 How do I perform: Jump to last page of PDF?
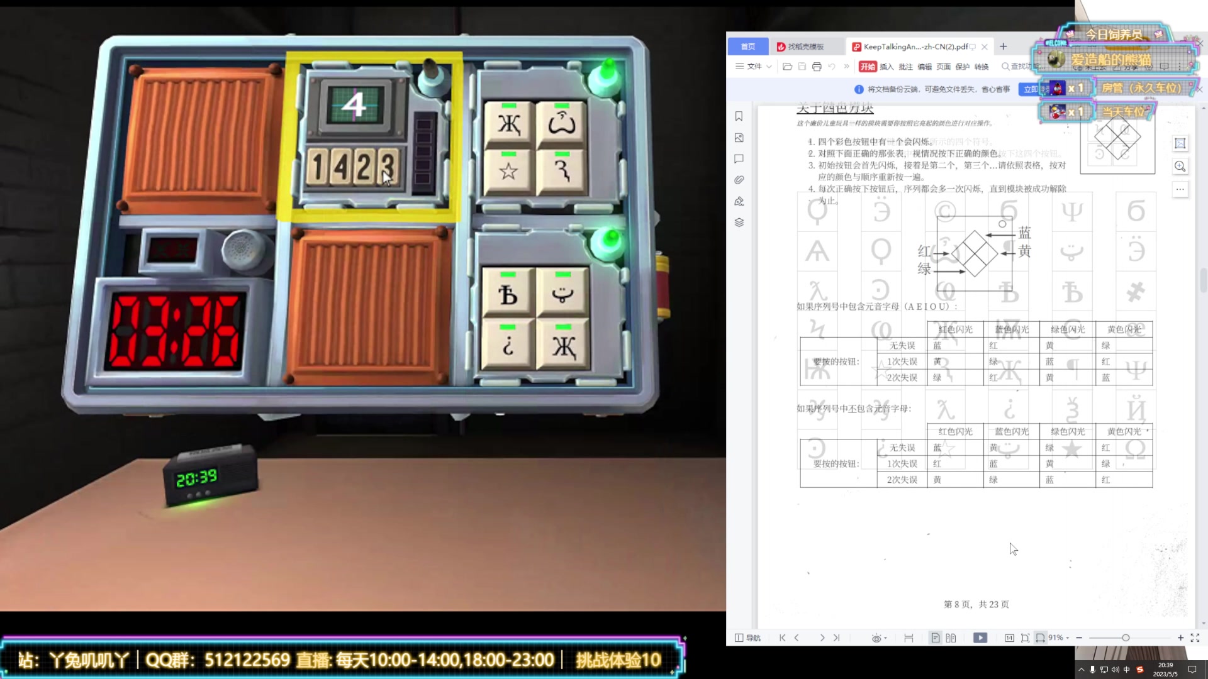[x=836, y=638]
